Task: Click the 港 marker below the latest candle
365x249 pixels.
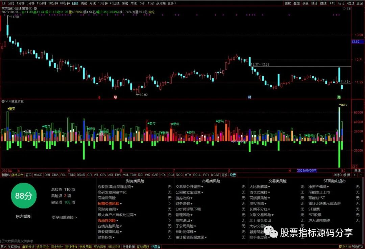Action: (x=339, y=97)
